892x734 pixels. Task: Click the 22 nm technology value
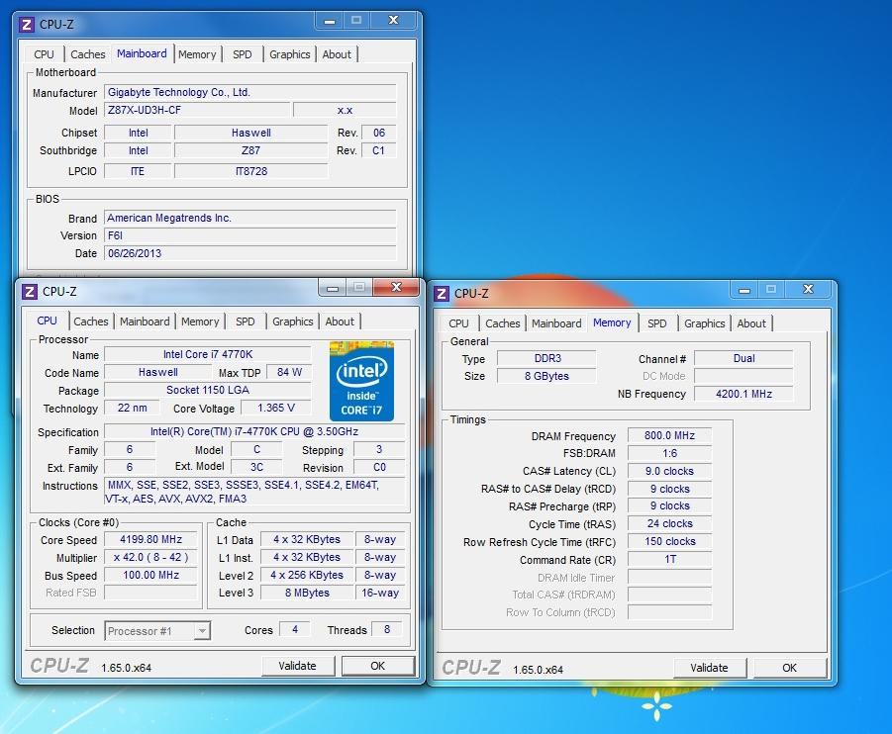coord(132,408)
